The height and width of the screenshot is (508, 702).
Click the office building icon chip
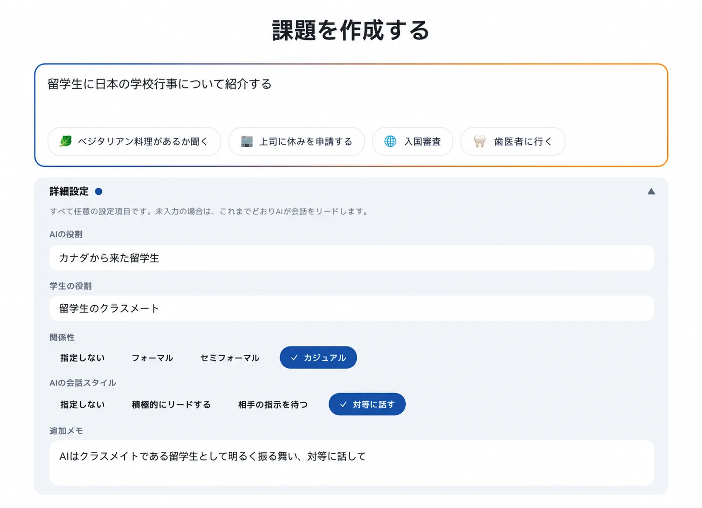(247, 141)
